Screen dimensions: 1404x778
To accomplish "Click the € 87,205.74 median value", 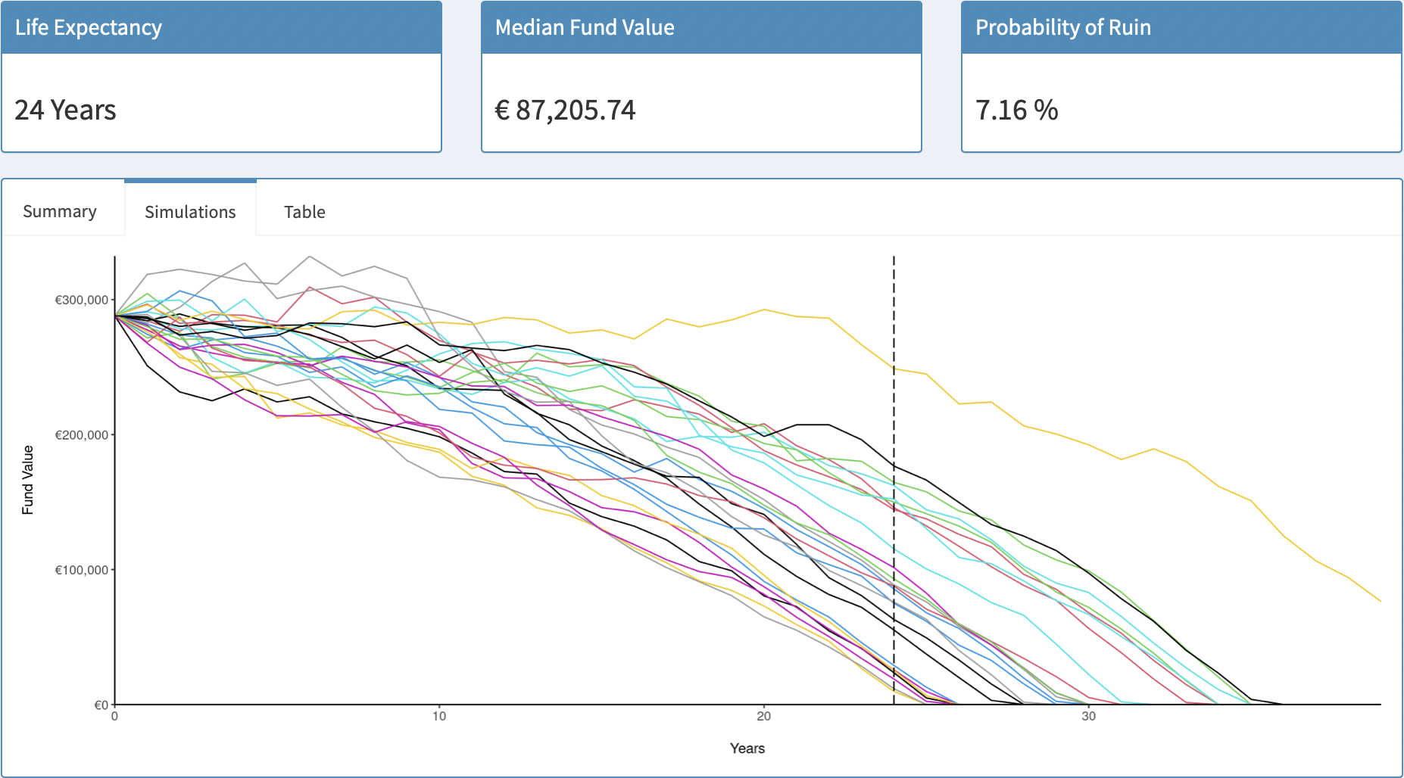I will [565, 110].
